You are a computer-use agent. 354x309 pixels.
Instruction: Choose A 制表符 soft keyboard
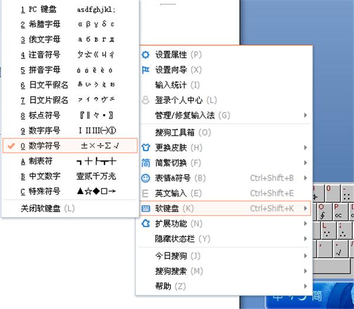point(70,161)
